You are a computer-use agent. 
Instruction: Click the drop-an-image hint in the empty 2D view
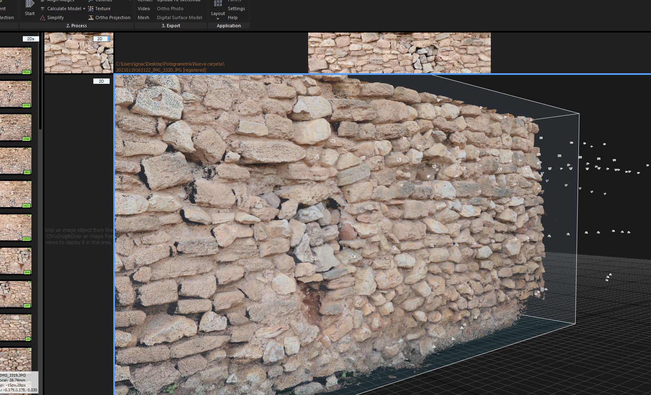(x=79, y=236)
